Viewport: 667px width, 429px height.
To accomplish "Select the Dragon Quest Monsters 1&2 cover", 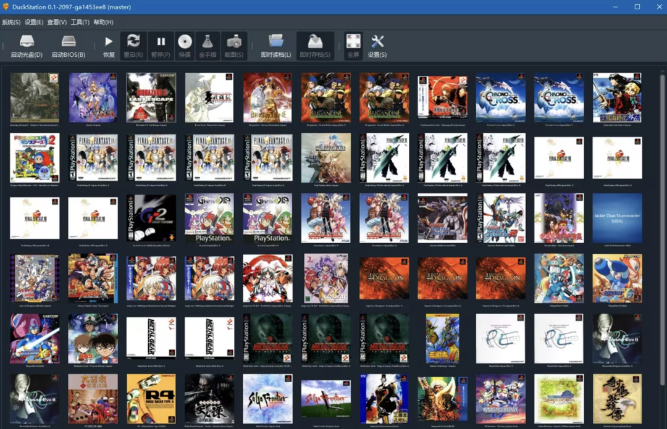I will [35, 158].
